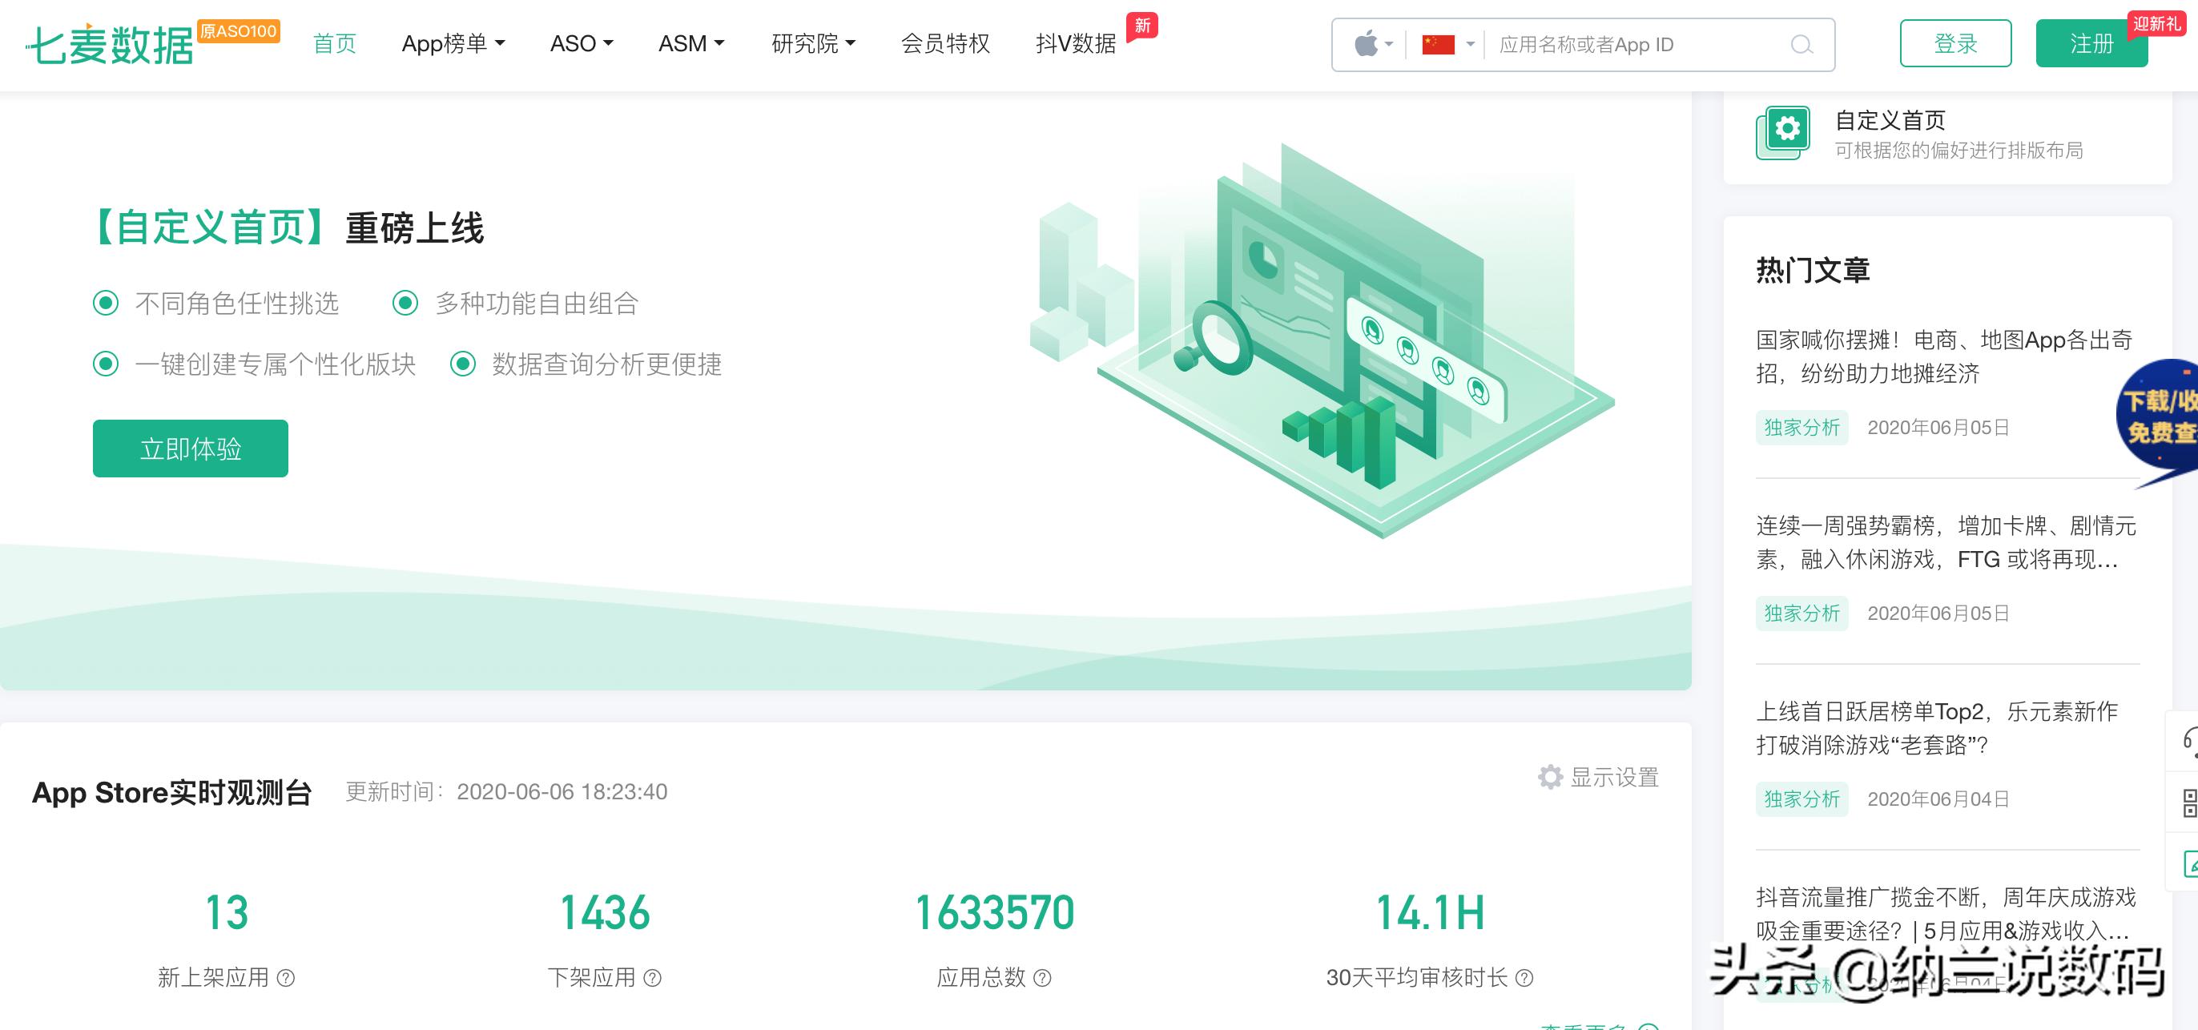
Task: Open article 连续一周强势霸榜，增加卡牌、剧情元素
Action: (1946, 543)
